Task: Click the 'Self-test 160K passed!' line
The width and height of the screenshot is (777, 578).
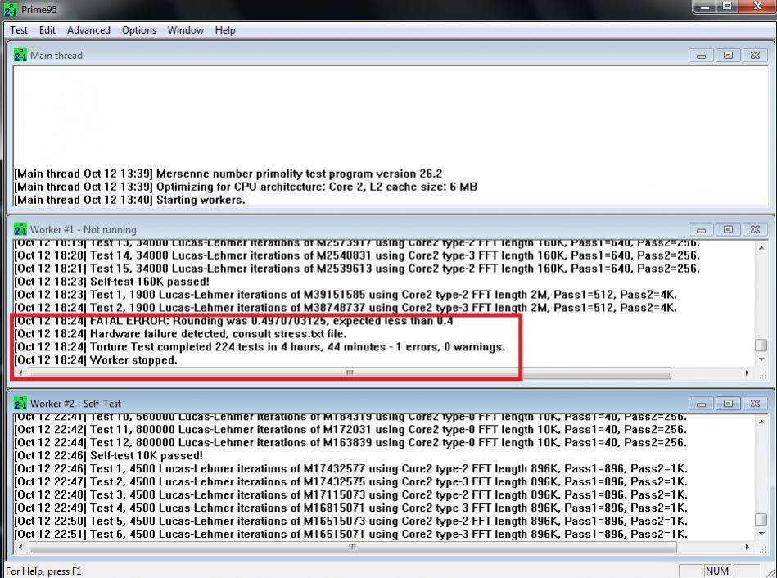Action: click(x=111, y=282)
